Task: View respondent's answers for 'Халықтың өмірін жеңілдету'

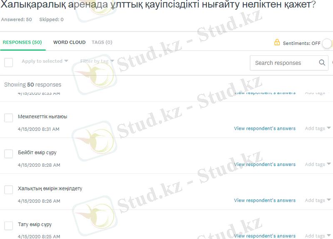Action: tap(265, 200)
